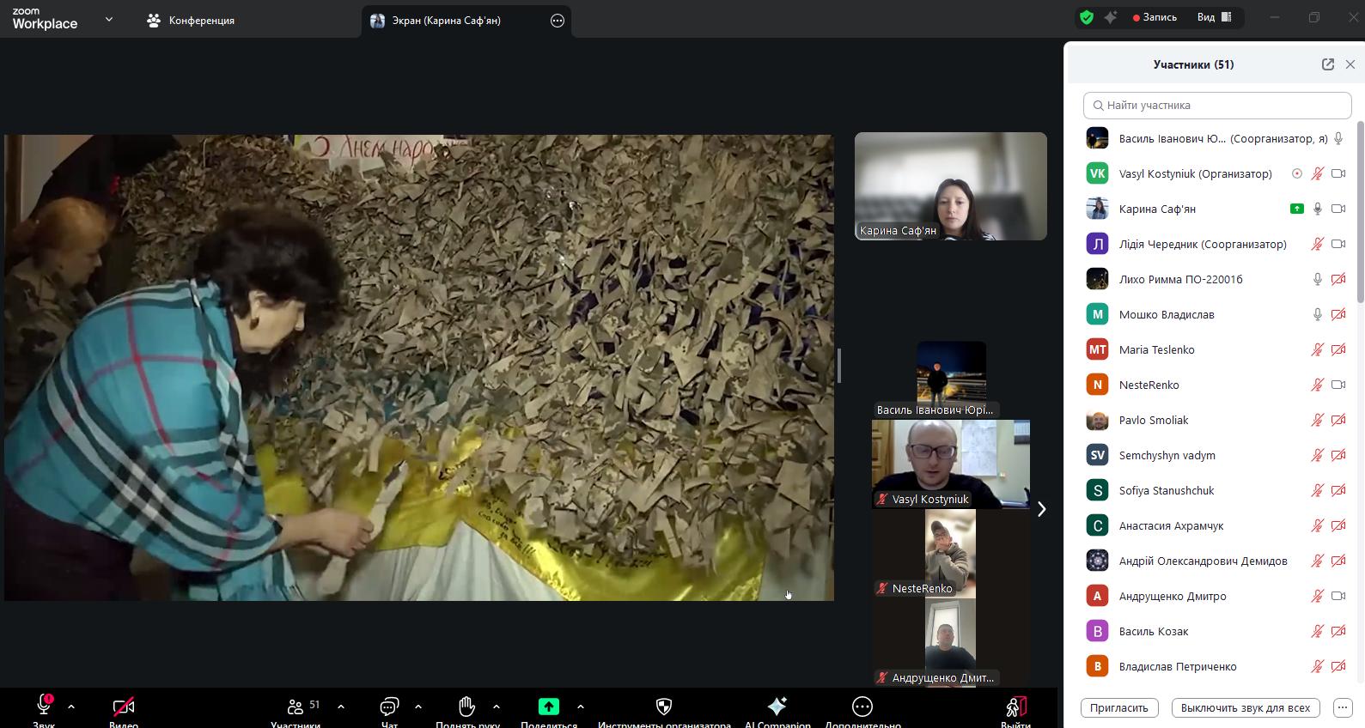The image size is (1365, 728).
Task: Unmute Pavlo Smoliak's microphone
Action: pyautogui.click(x=1317, y=420)
